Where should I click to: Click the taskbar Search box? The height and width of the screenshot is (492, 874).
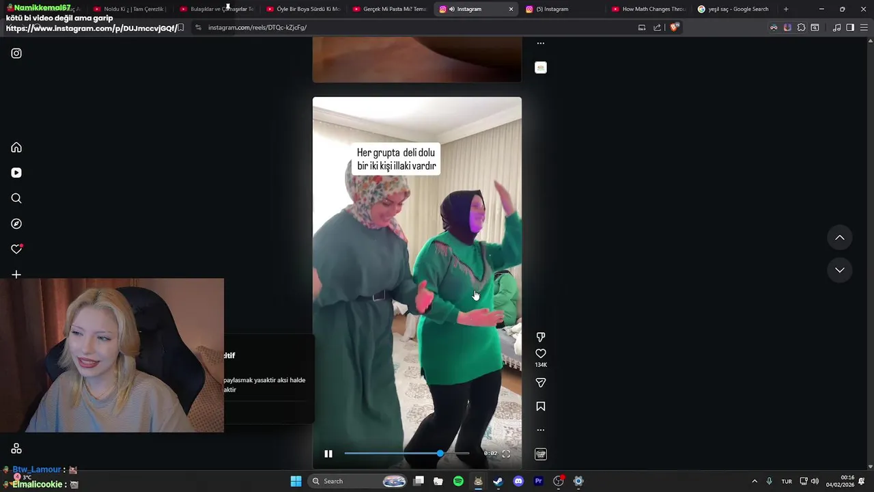(x=358, y=481)
